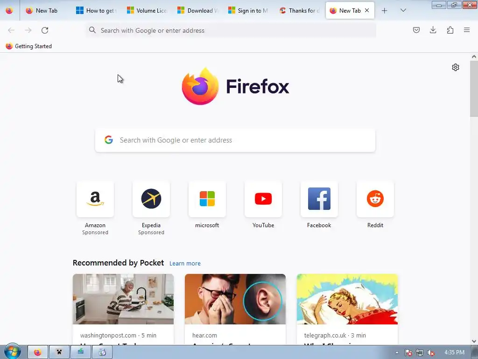Click the scrollbar up arrow
The height and width of the screenshot is (359, 478).
click(474, 57)
